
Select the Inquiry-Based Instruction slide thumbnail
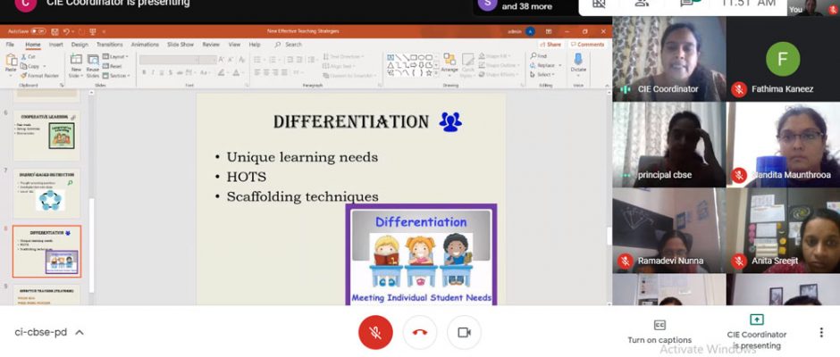46,193
